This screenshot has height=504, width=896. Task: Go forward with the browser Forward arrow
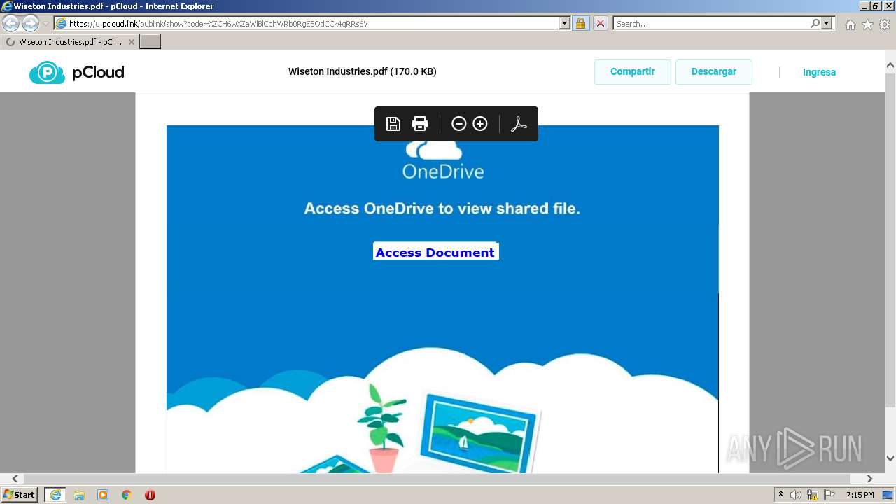pyautogui.click(x=30, y=23)
